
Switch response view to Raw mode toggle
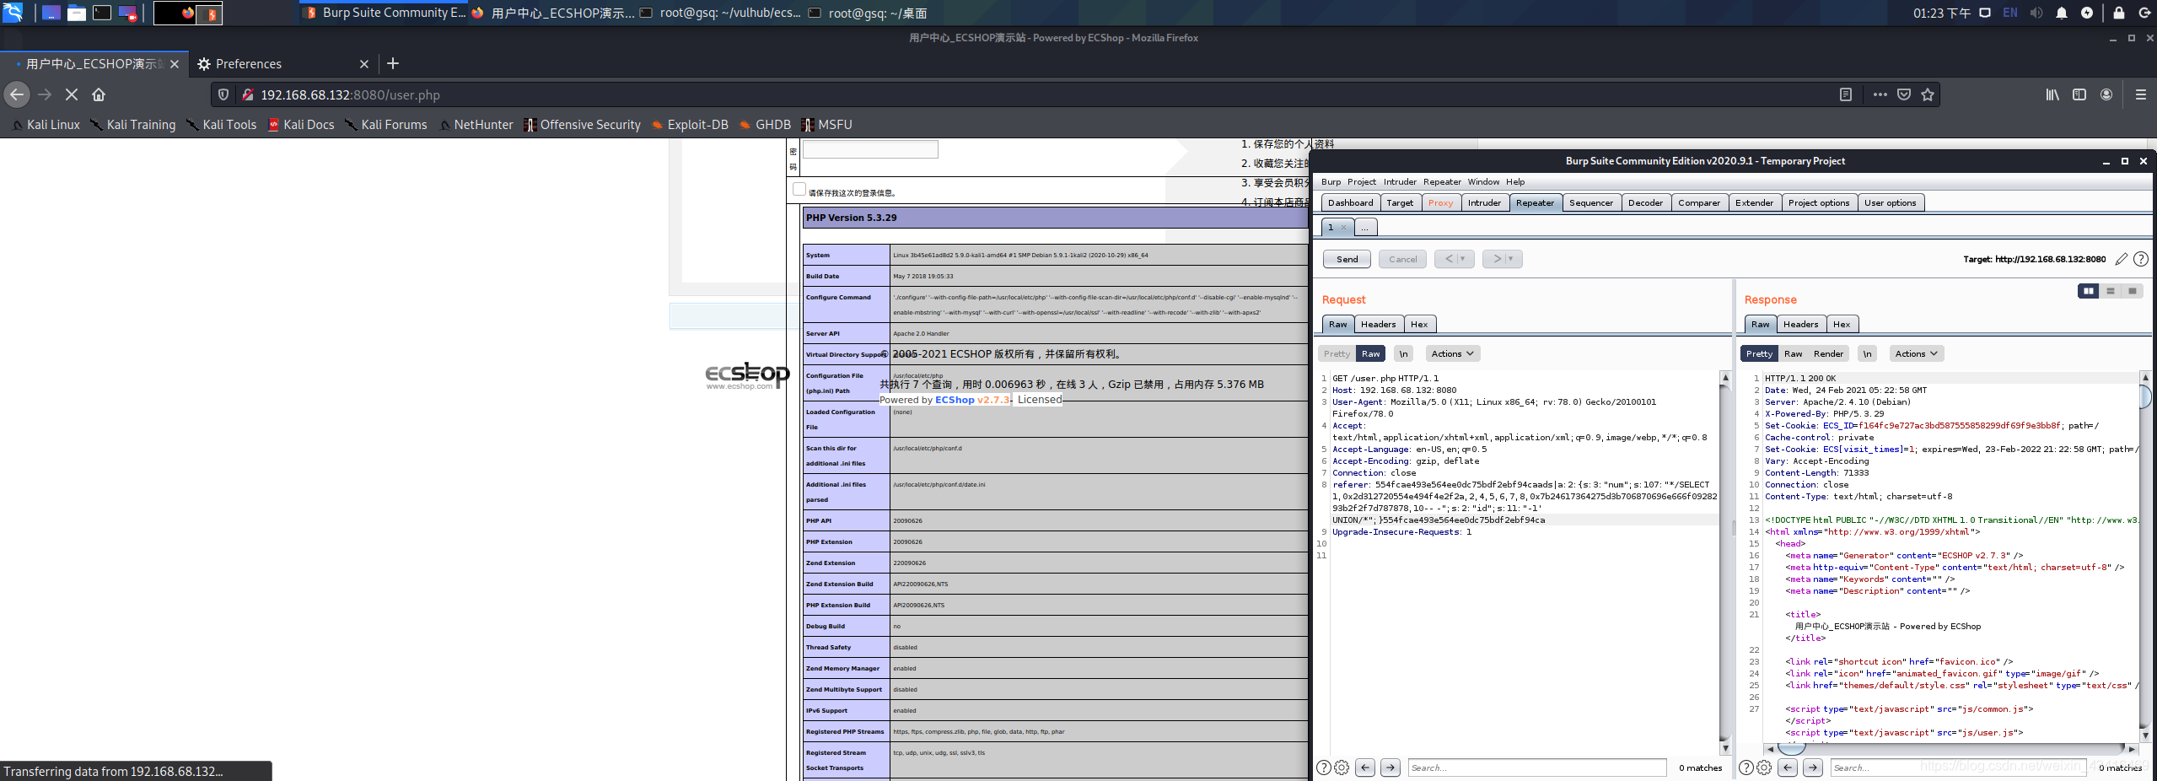(1794, 353)
